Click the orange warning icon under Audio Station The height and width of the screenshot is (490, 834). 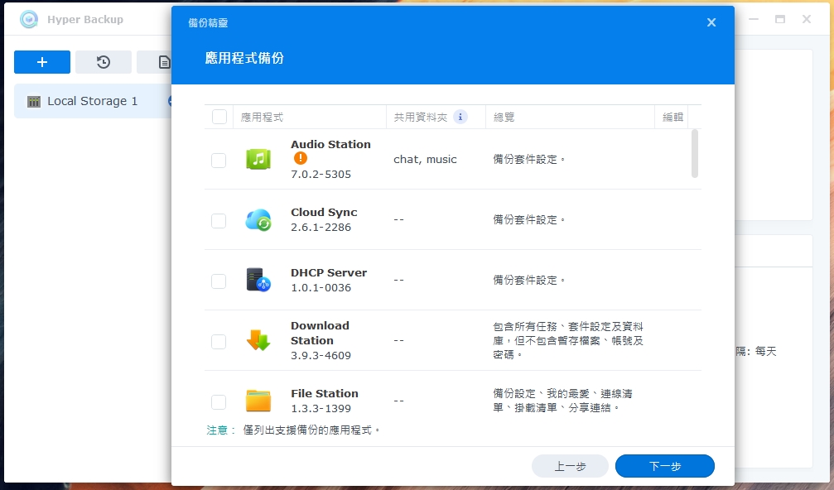pyautogui.click(x=301, y=158)
